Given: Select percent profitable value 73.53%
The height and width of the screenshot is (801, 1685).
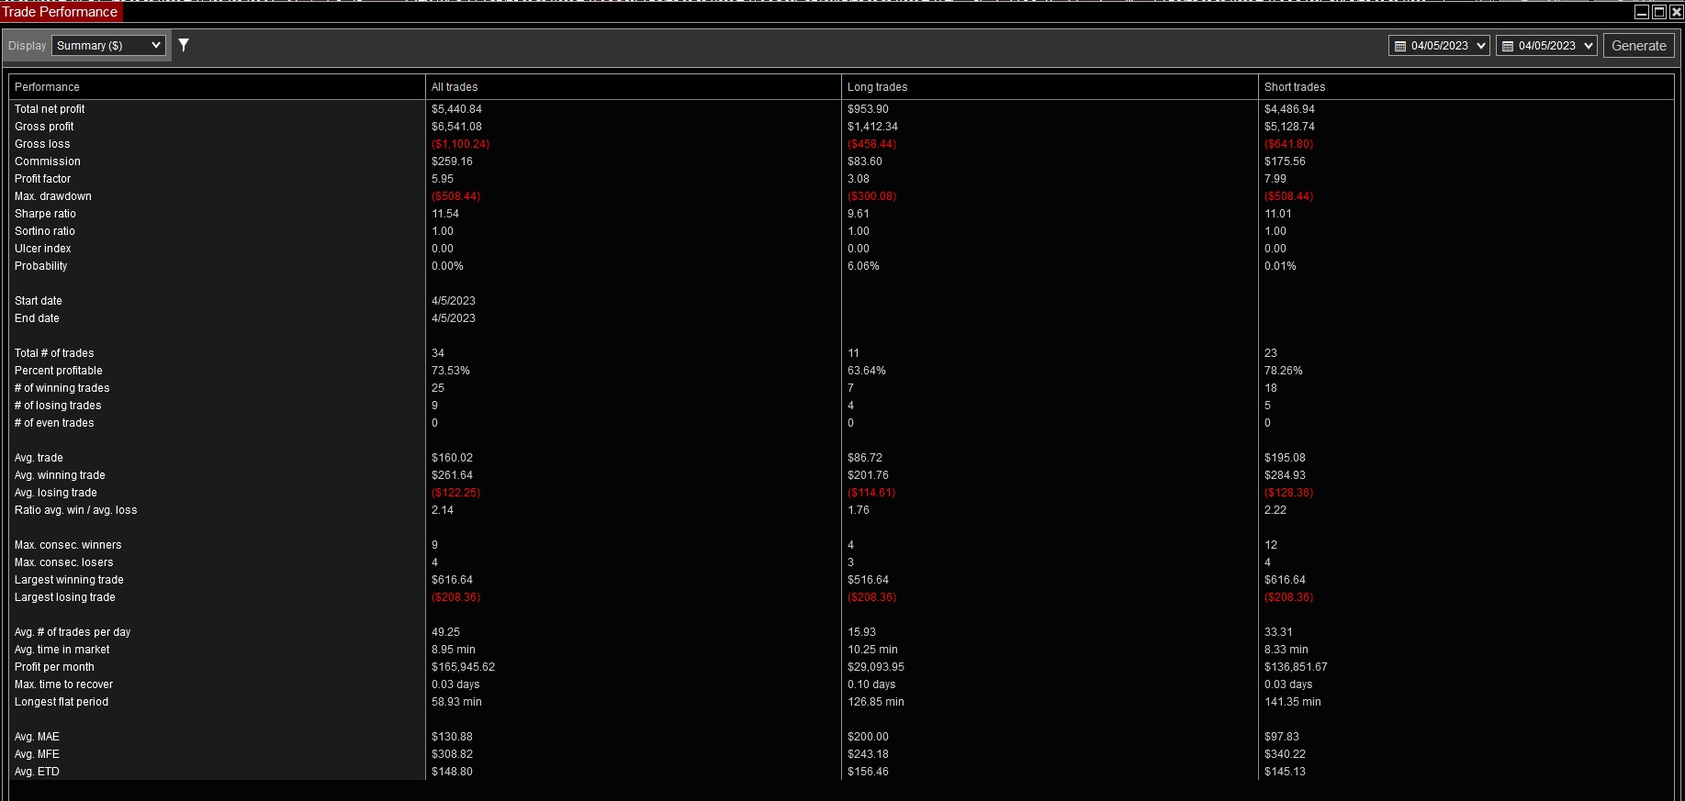Looking at the screenshot, I should pos(451,371).
